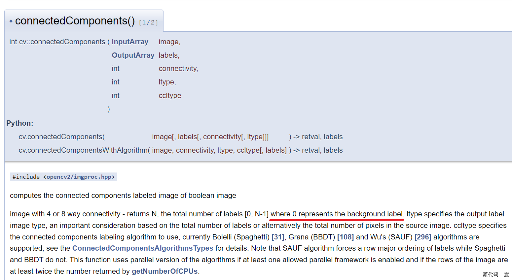Click the 'ltype,' parameter name
The image size is (512, 280).
pyautogui.click(x=167, y=82)
